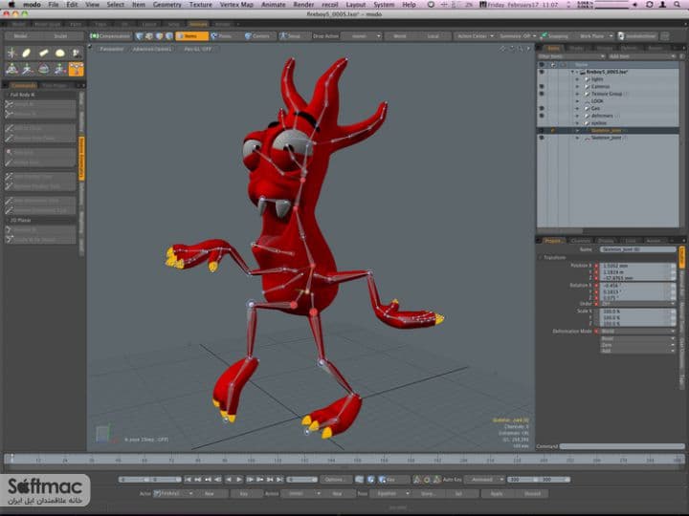Screen dimensions: 689x516
Task: Toggle visibility eye of Texture Group row
Action: 542,94
